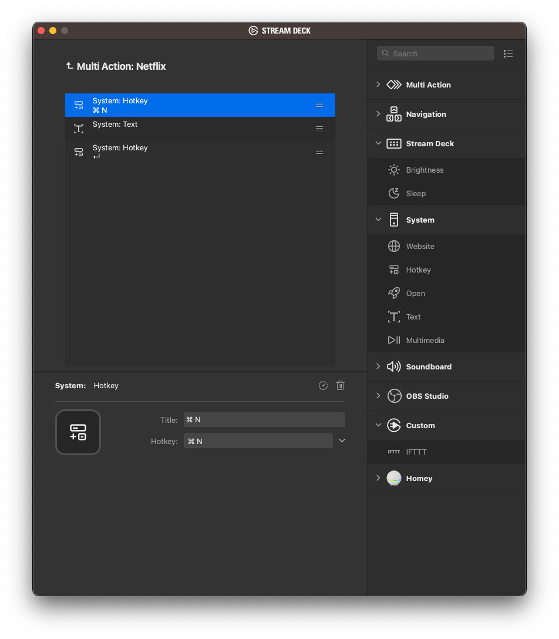Viewport: 559px width, 639px height.
Task: Click the Homey category label
Action: point(419,479)
